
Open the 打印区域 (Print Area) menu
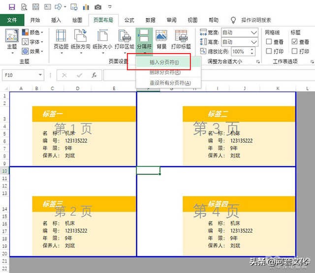pyautogui.click(x=125, y=41)
